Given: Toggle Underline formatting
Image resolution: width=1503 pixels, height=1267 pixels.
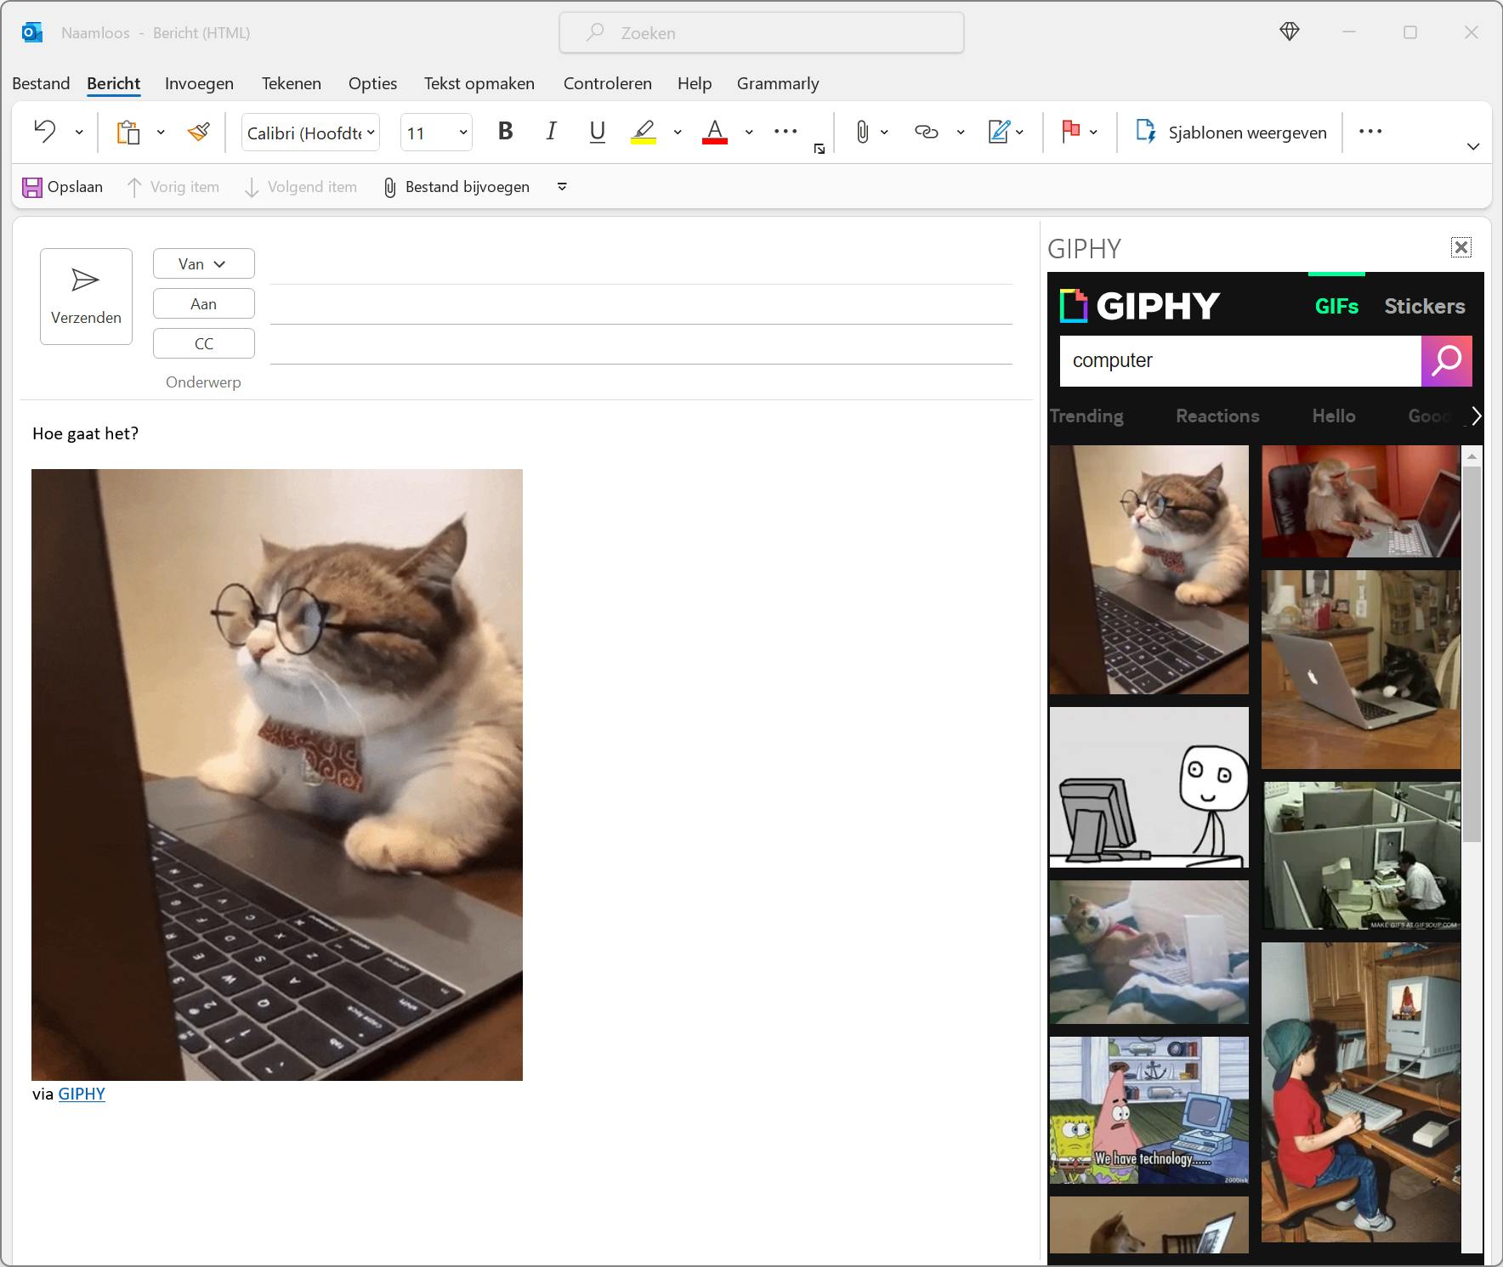Looking at the screenshot, I should click(x=597, y=131).
